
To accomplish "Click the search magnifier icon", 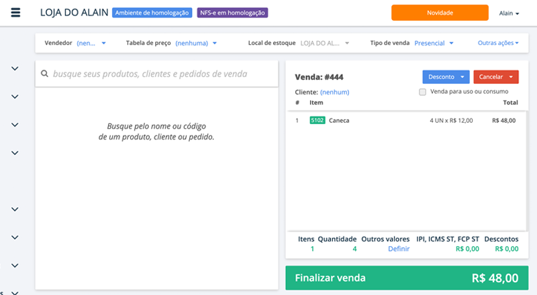I will [x=44, y=74].
